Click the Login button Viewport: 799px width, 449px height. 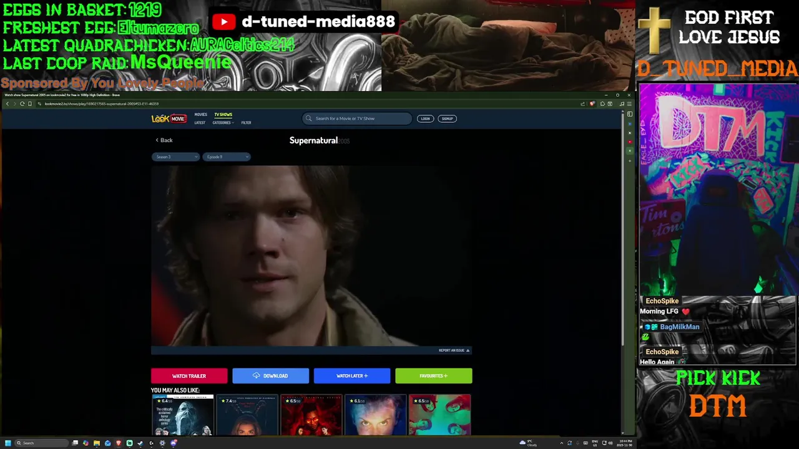tap(425, 118)
